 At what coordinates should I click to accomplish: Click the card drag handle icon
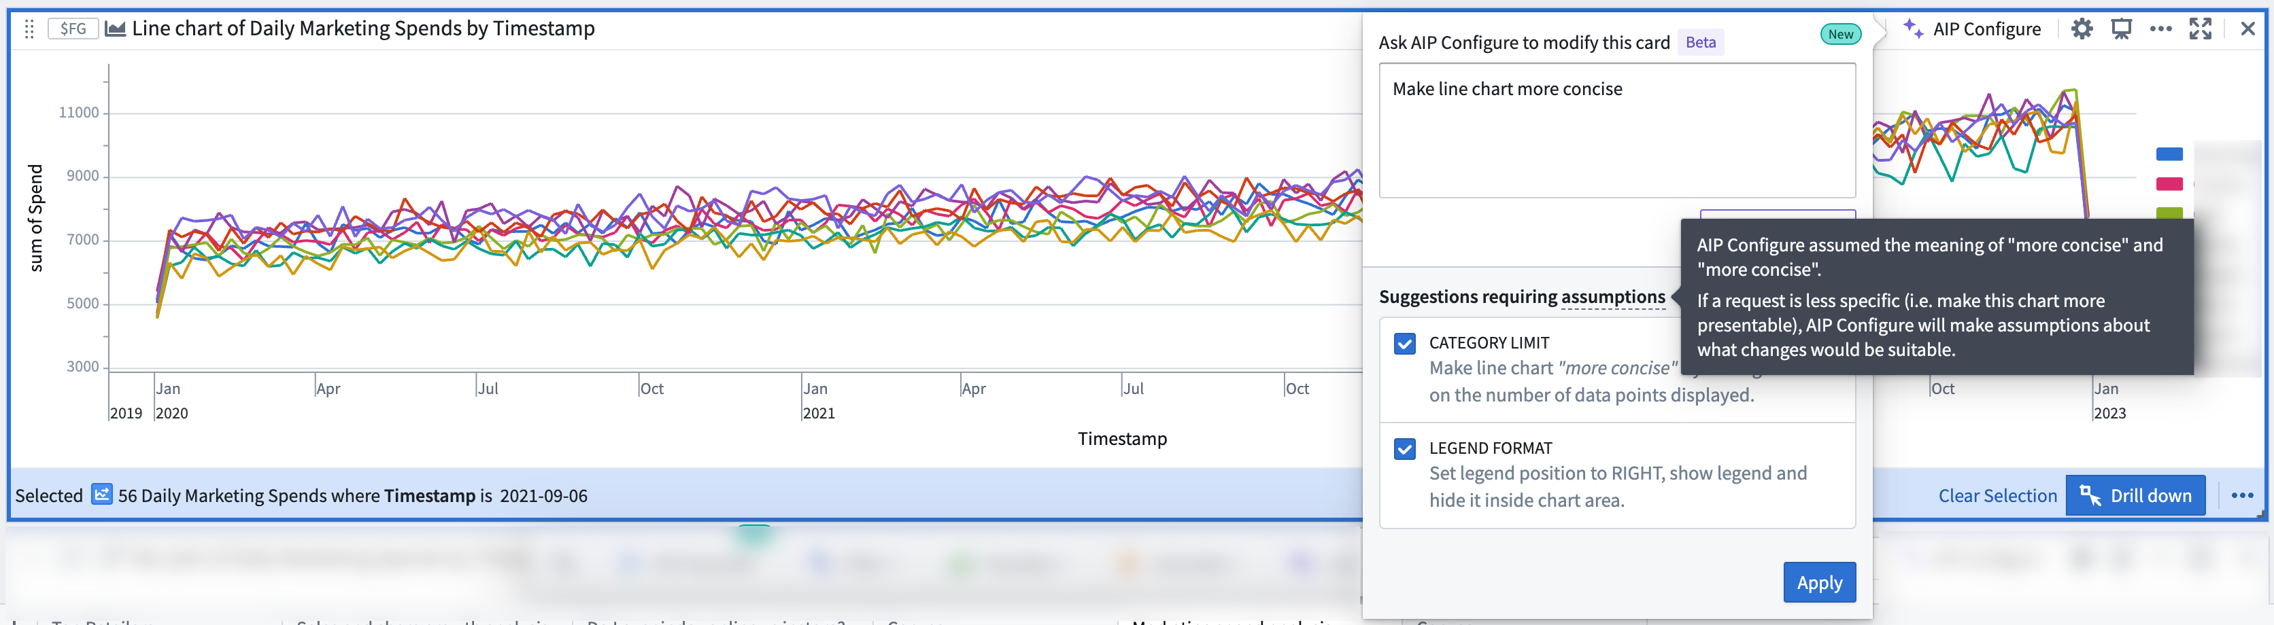29,29
